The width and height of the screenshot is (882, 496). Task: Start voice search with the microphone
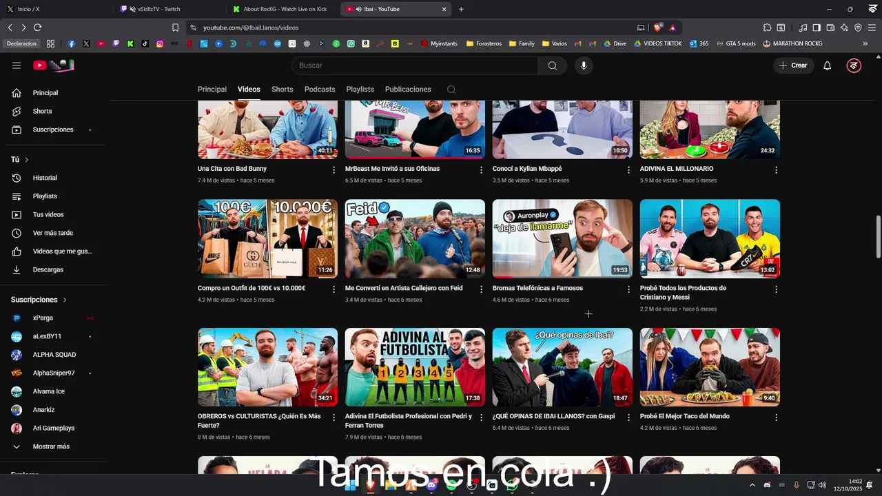click(584, 65)
